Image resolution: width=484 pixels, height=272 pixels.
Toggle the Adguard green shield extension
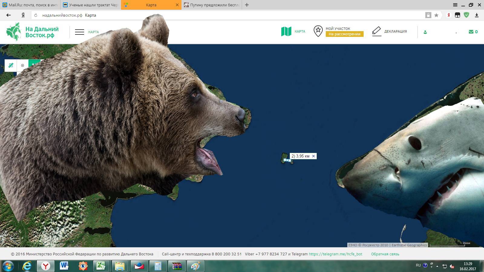click(x=466, y=15)
